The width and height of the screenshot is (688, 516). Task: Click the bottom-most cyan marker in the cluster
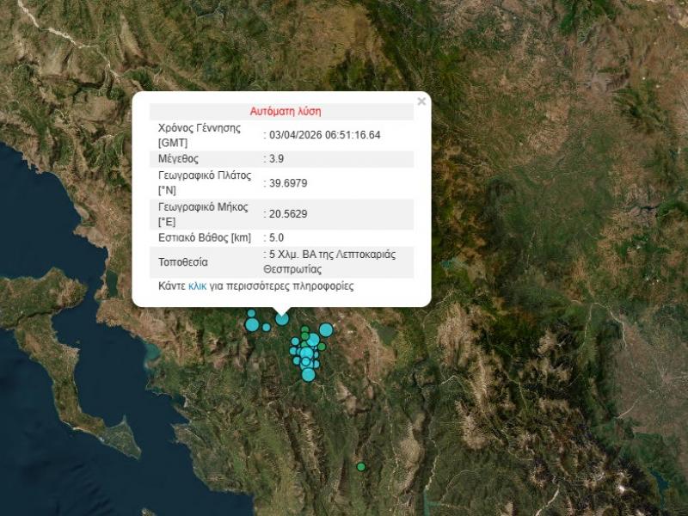(x=308, y=374)
